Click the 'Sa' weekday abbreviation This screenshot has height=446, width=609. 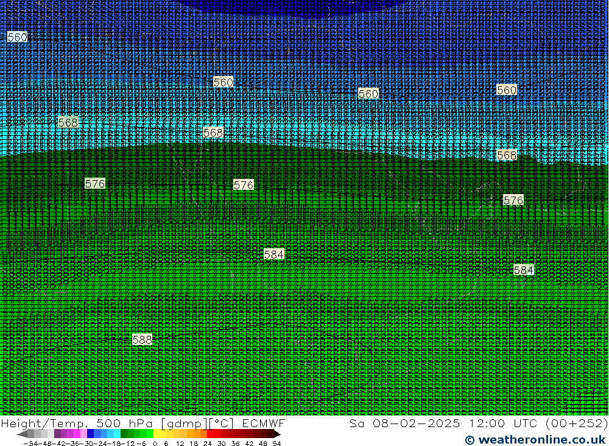[357, 423]
